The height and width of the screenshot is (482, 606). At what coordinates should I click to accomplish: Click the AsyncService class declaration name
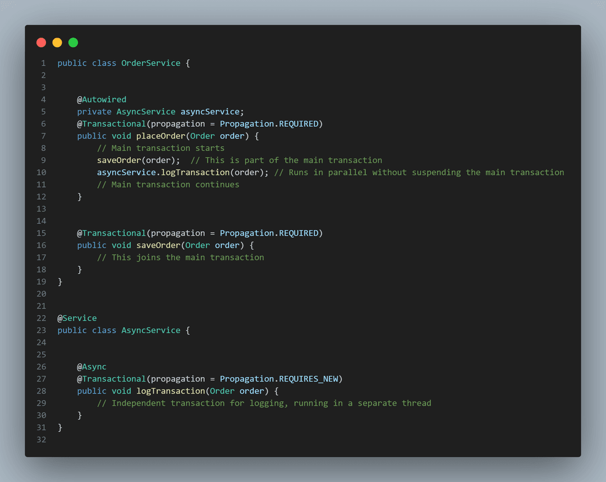coord(151,330)
